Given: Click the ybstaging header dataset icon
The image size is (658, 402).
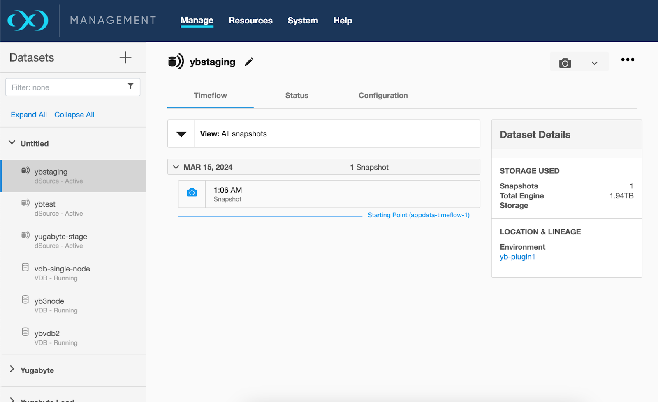Looking at the screenshot, I should pos(176,62).
